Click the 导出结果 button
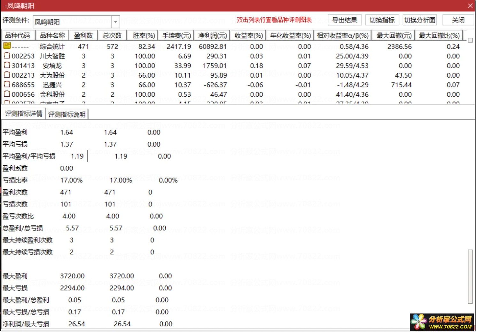 (x=345, y=20)
